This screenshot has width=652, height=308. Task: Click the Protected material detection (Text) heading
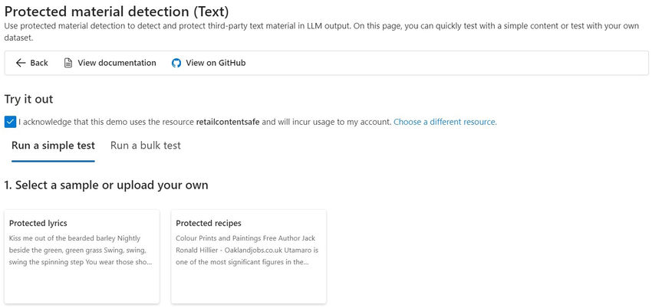click(x=117, y=11)
